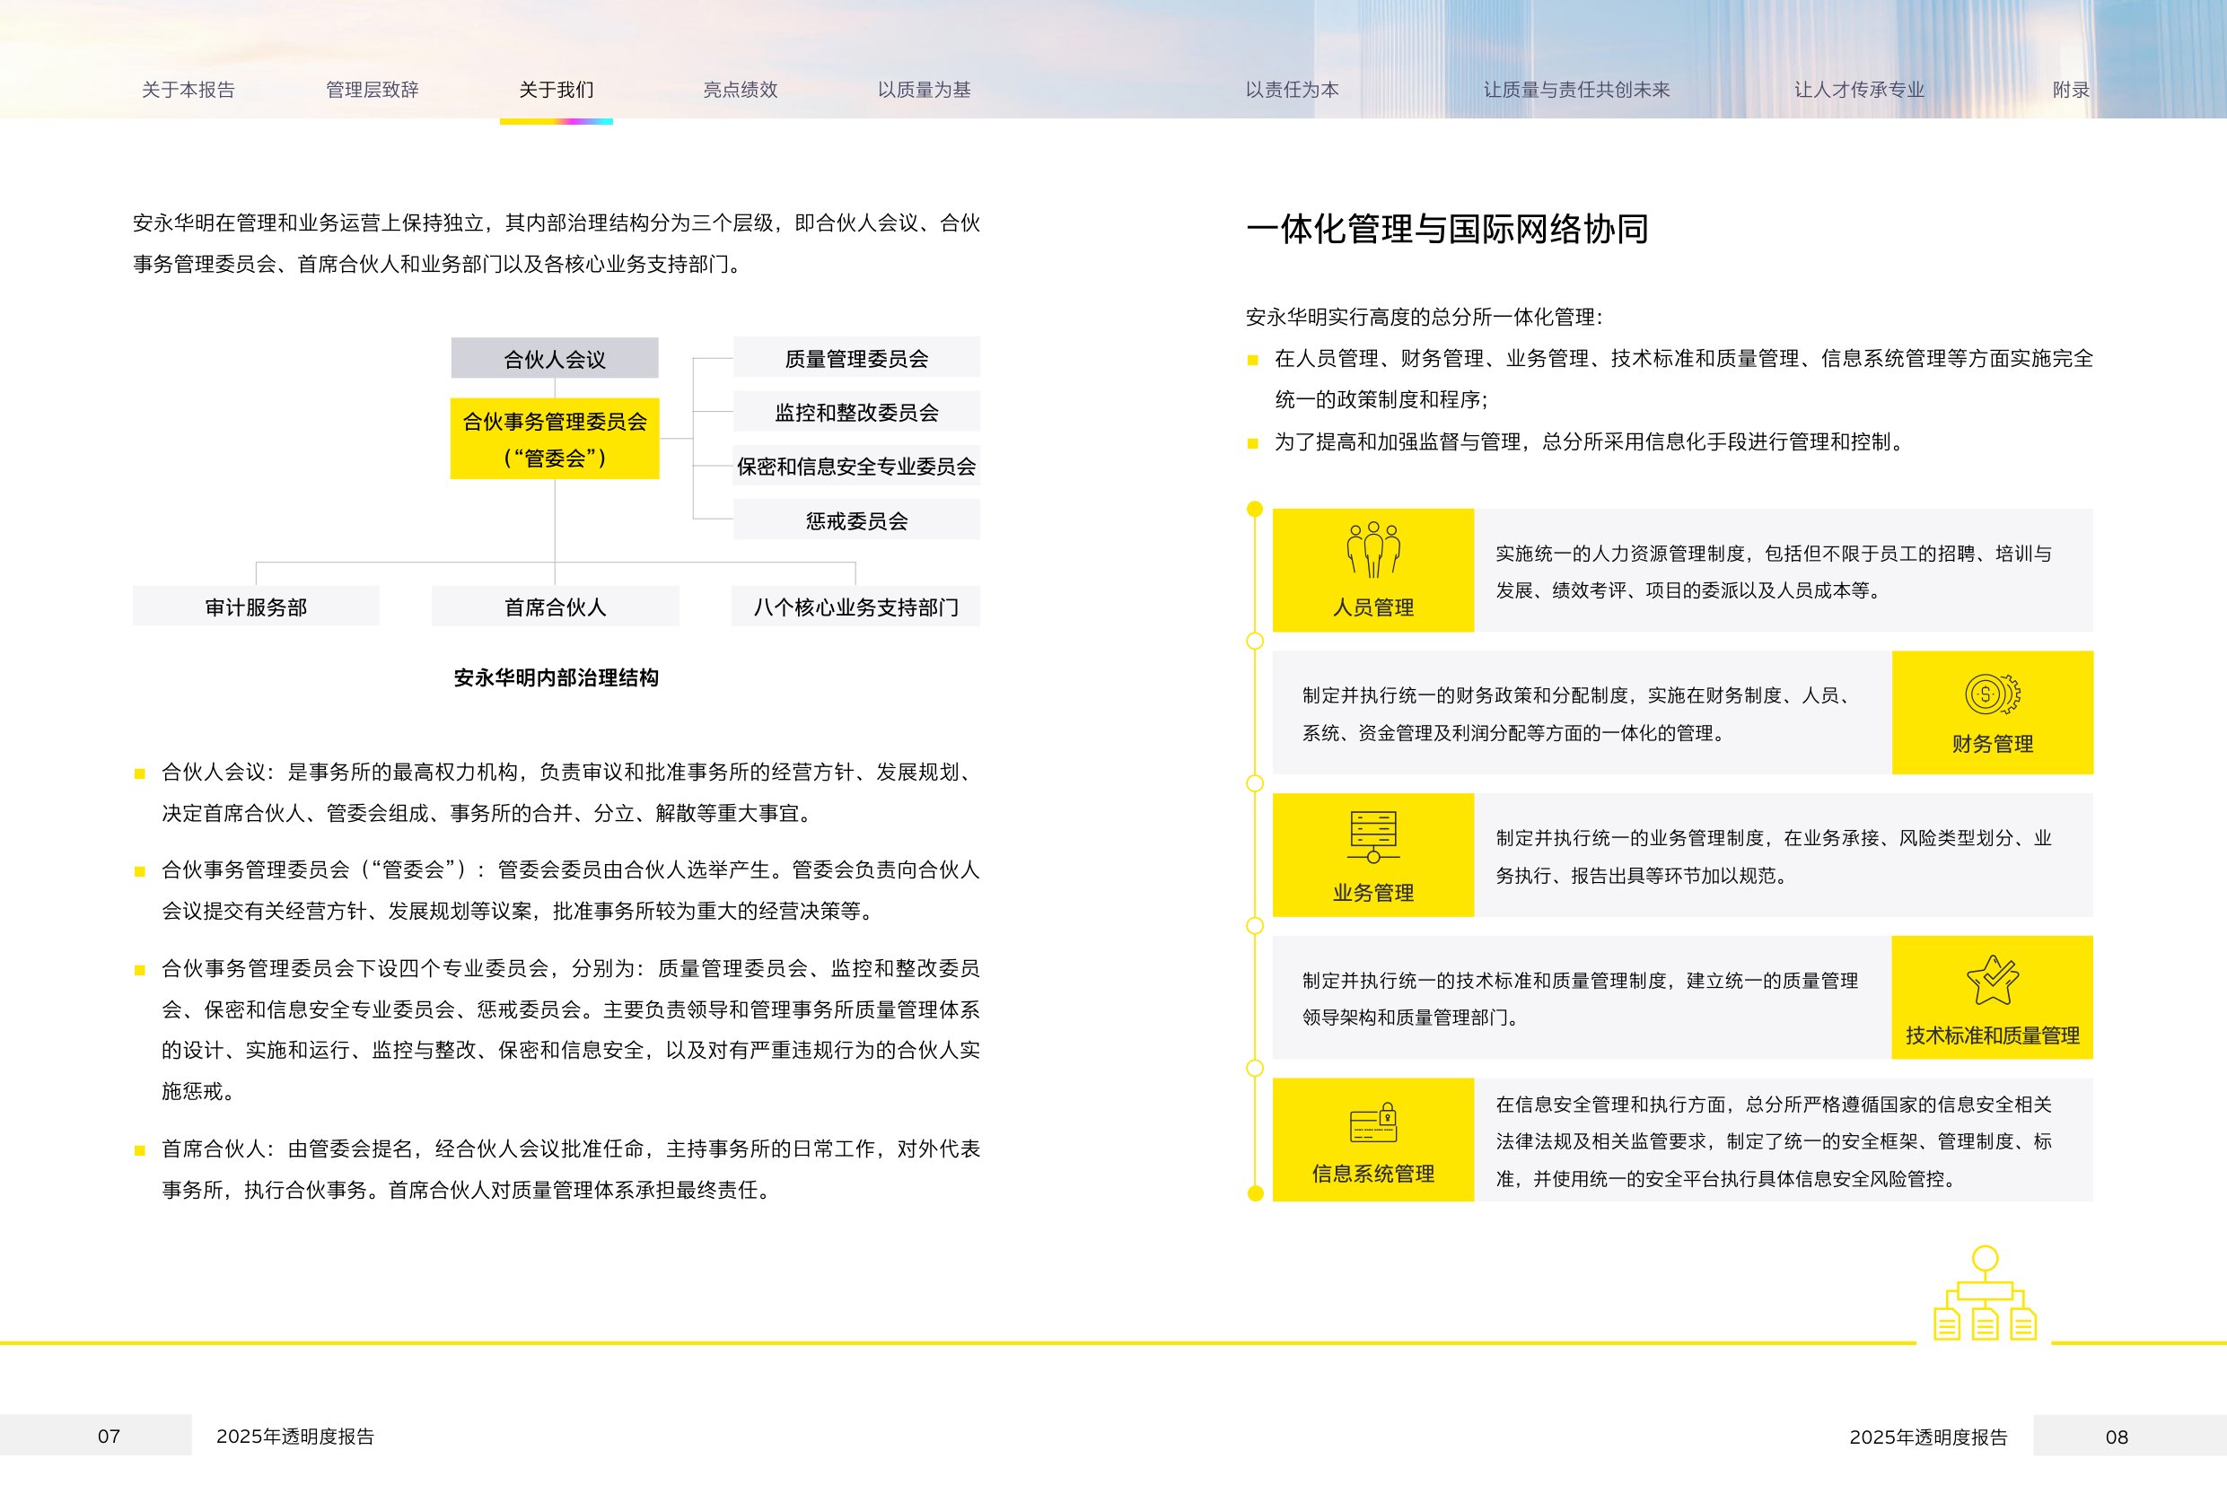Screen dimensions: 2227x1511
Task: Click the left footer 2025年透明度报告 text
Action: click(x=295, y=1437)
